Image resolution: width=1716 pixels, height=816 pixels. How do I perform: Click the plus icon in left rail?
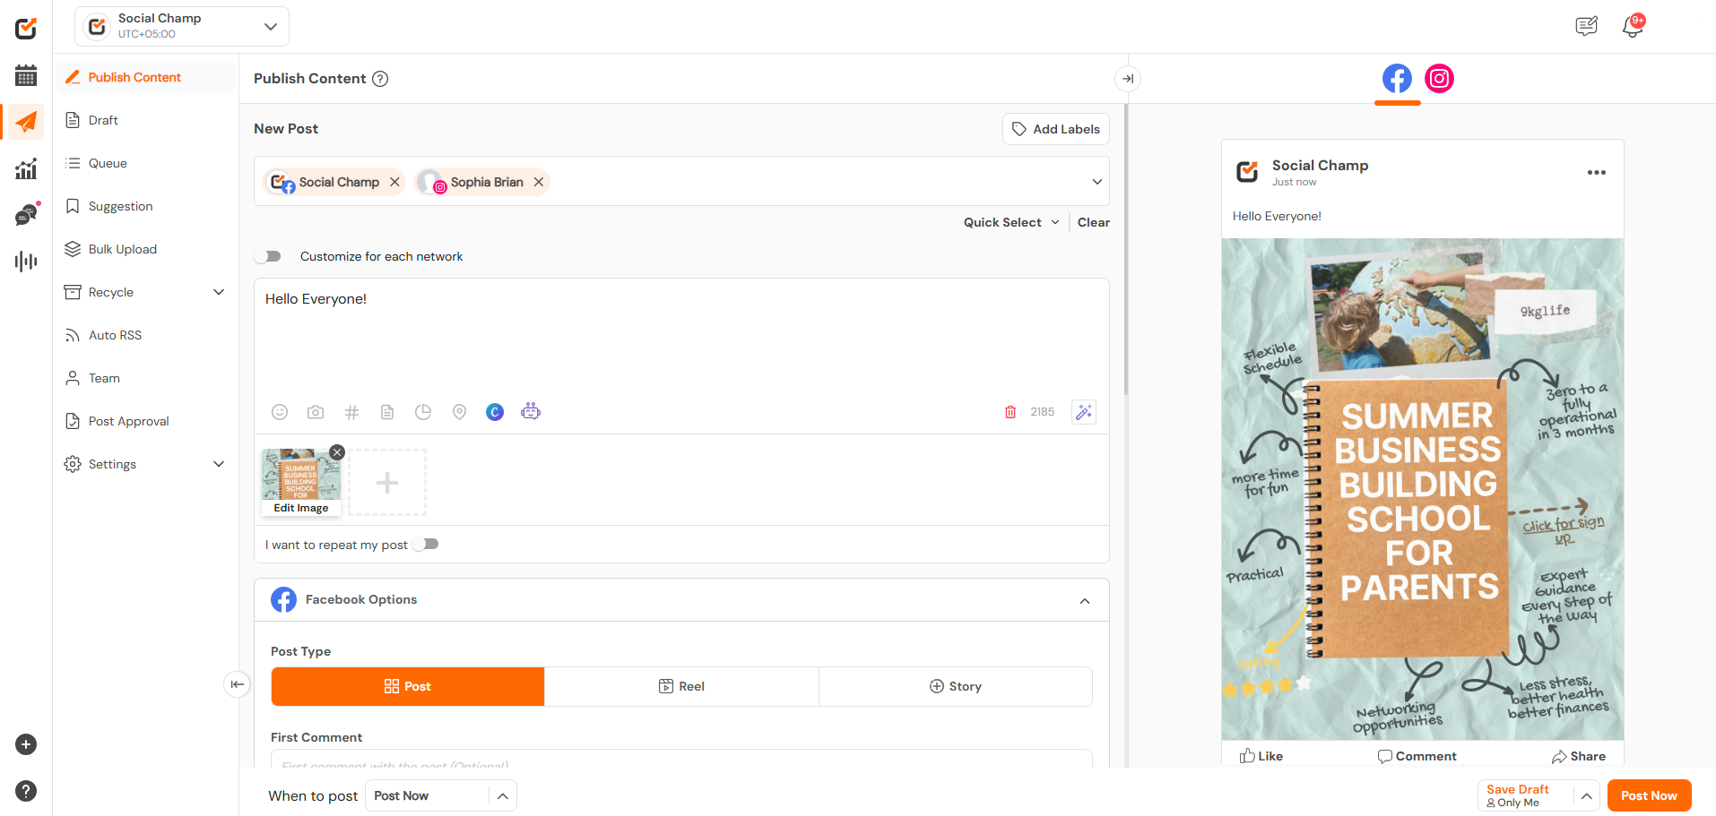tap(26, 744)
